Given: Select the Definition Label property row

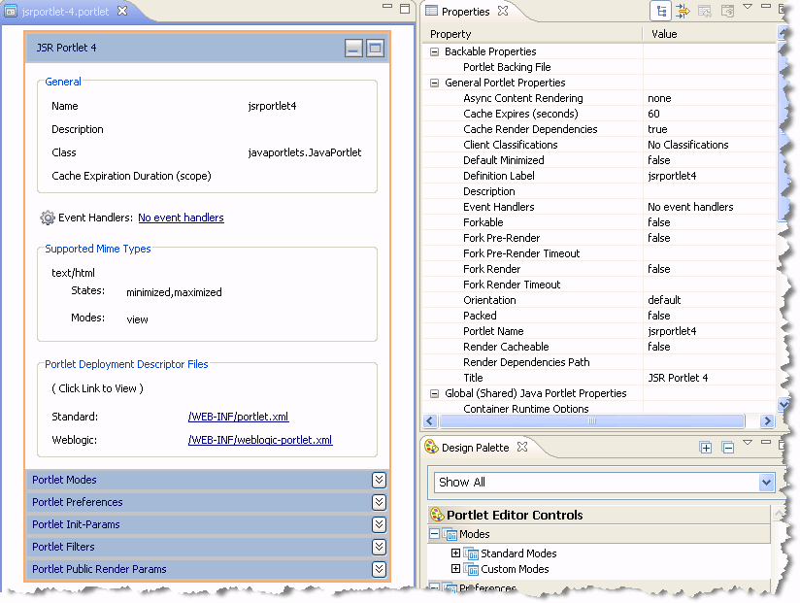Looking at the screenshot, I should click(x=599, y=176).
